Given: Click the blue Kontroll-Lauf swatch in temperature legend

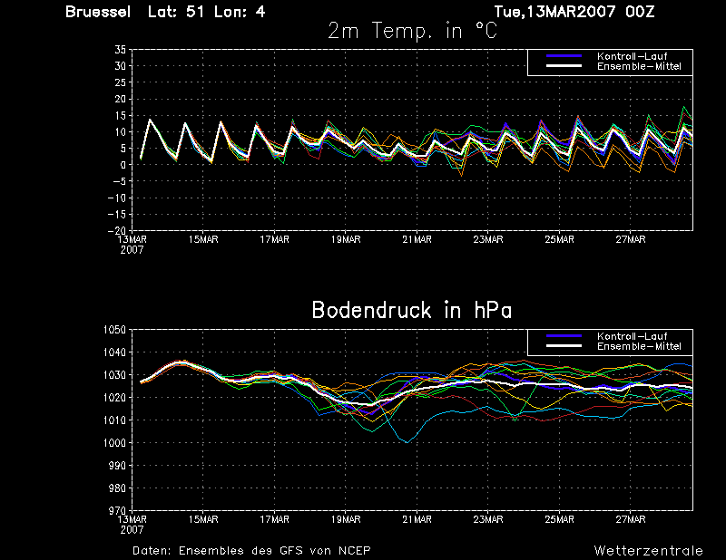Looking at the screenshot, I should point(564,56).
